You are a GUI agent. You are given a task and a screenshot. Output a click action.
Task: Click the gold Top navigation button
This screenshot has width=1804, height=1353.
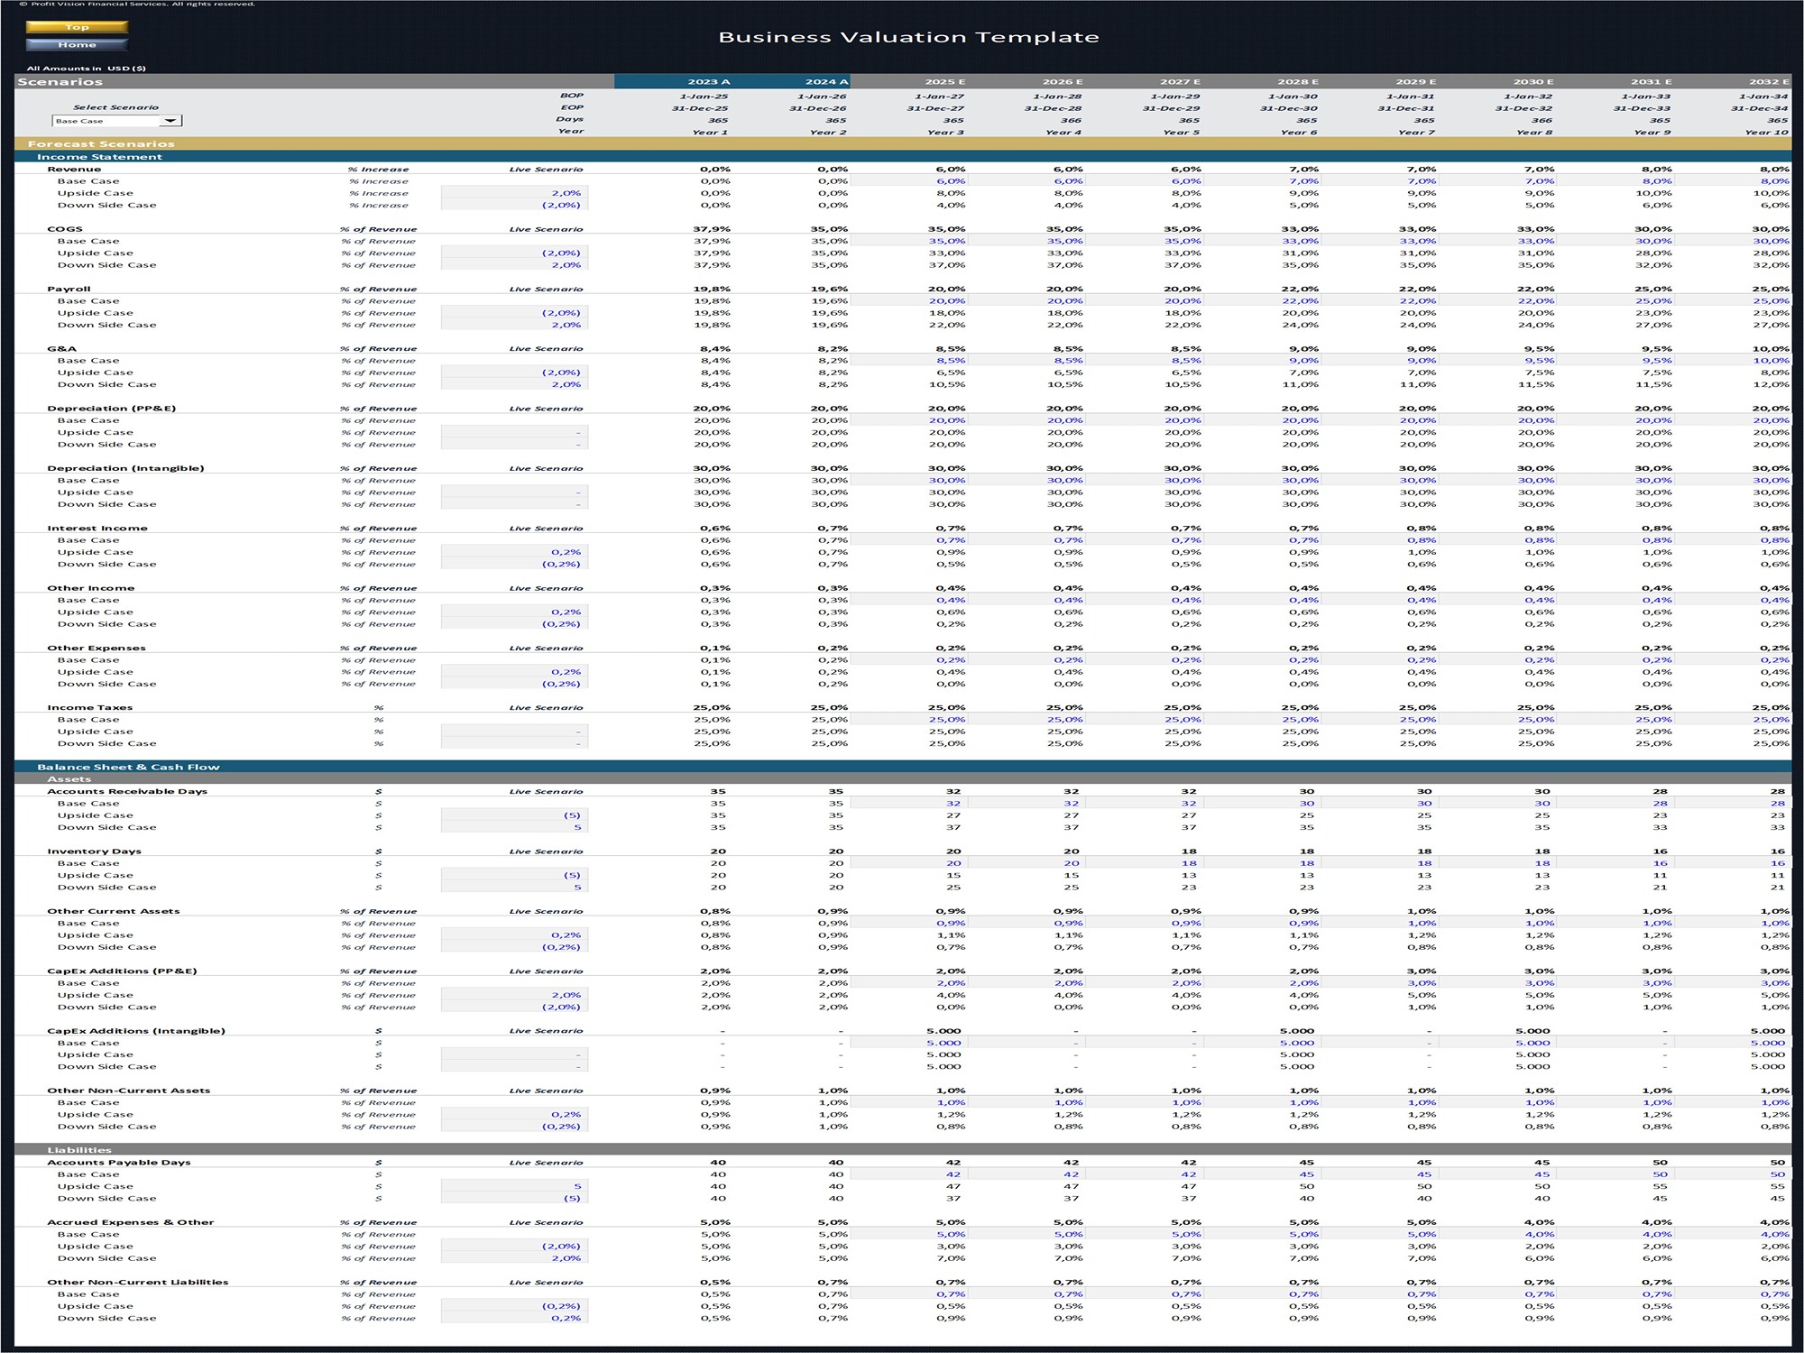77,27
